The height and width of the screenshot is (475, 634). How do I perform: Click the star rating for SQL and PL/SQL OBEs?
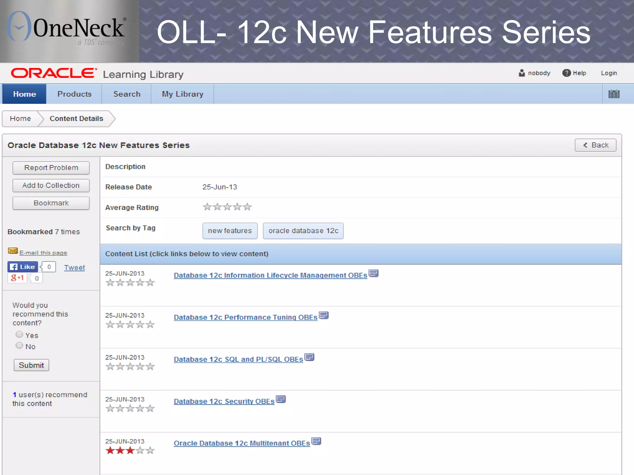tap(130, 367)
